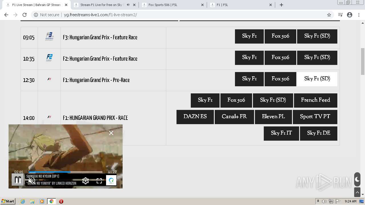This screenshot has width=365, height=205.
Task: Open Sky F1 (SD) for the F1 Race
Action: (x=273, y=100)
